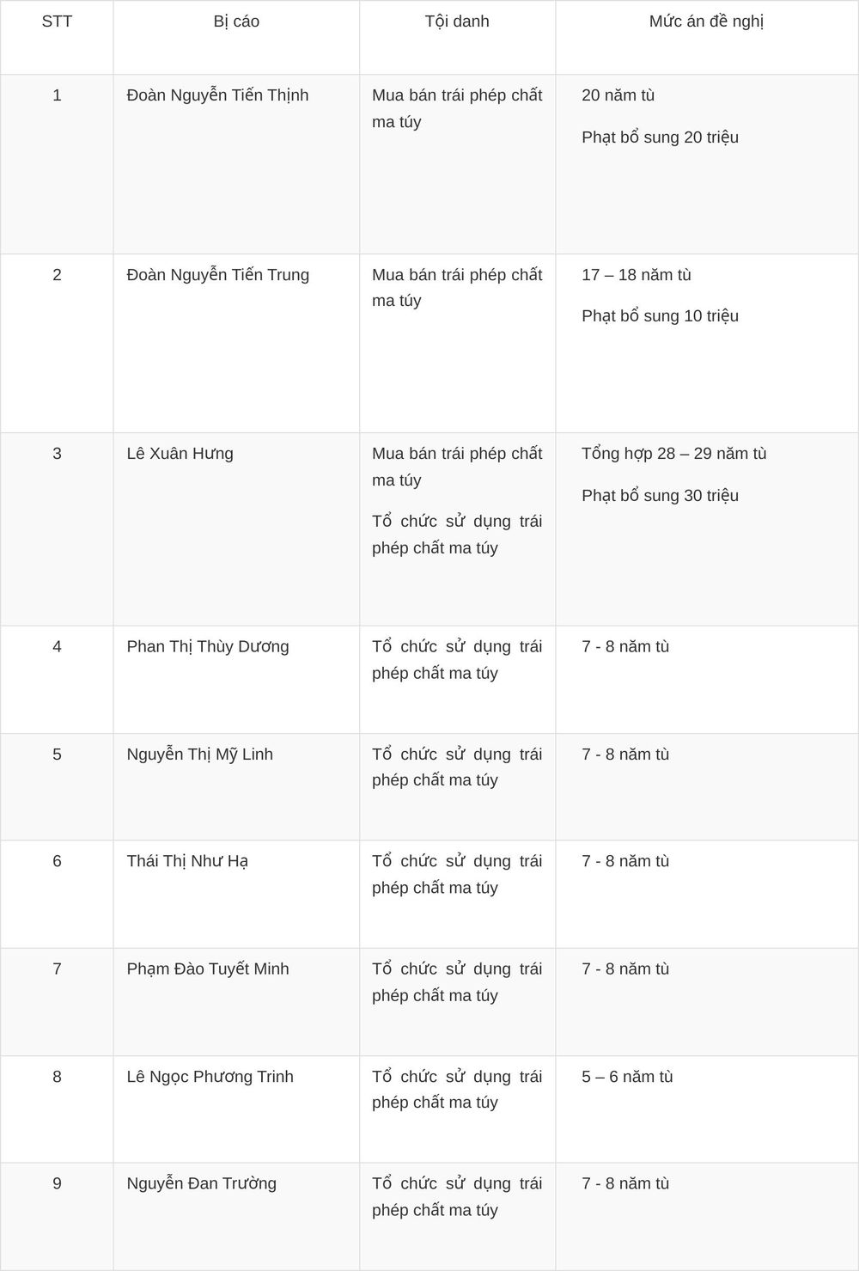Select the name Nguyễn Thị Mỹ Linh

click(200, 755)
